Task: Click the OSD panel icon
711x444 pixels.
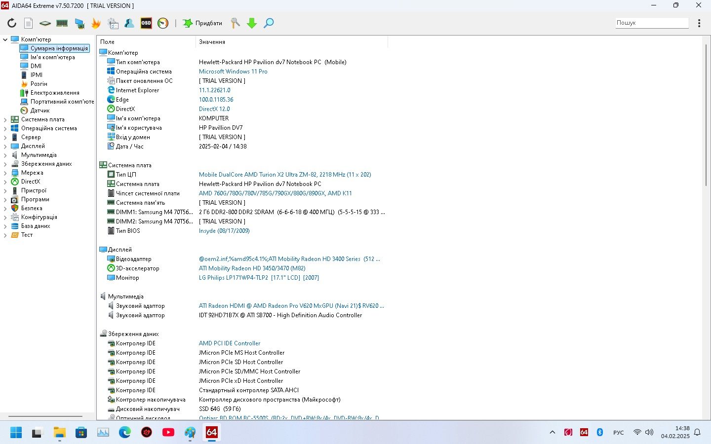Action: [146, 23]
